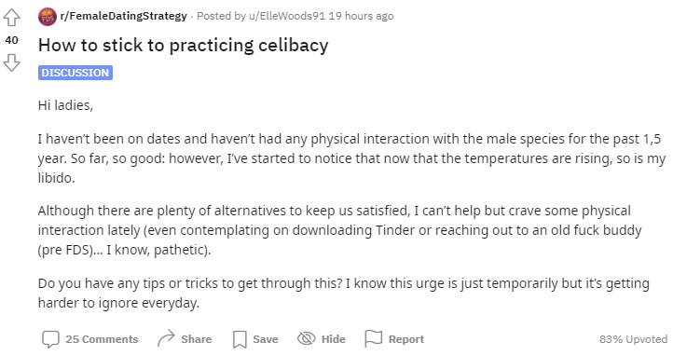Viewport: 673px width, 356px height.
Task: Save this post using Save label
Action: coord(266,339)
